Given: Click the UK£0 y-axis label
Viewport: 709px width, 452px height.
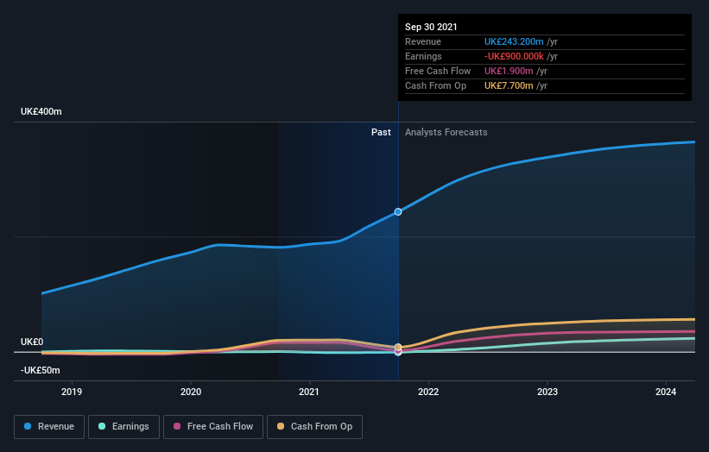Looking at the screenshot, I should pyautogui.click(x=32, y=342).
